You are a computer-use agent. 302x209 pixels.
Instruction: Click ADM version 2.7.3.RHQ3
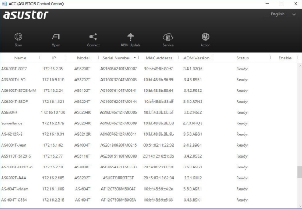click(x=193, y=123)
